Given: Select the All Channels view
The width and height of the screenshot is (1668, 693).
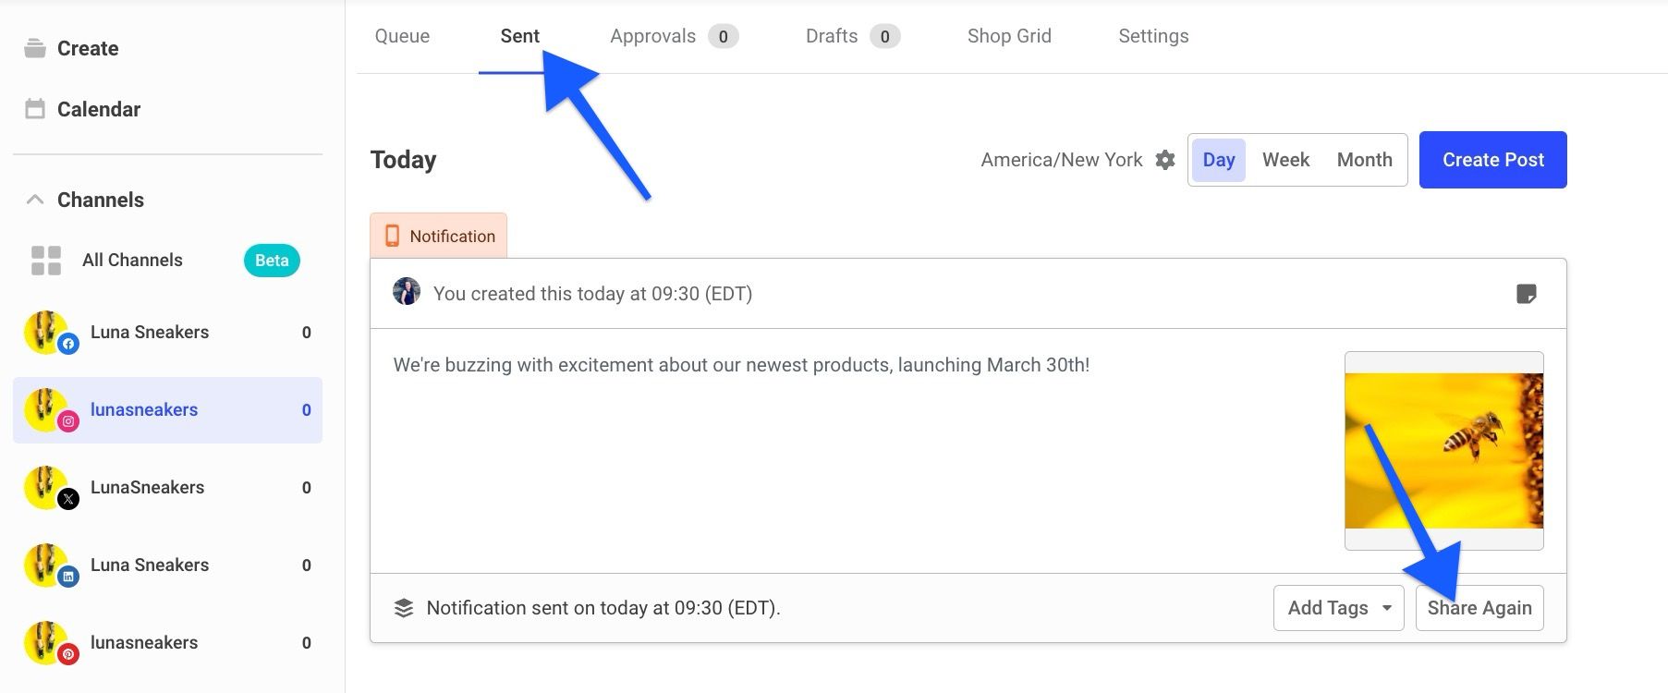Looking at the screenshot, I should (x=132, y=260).
